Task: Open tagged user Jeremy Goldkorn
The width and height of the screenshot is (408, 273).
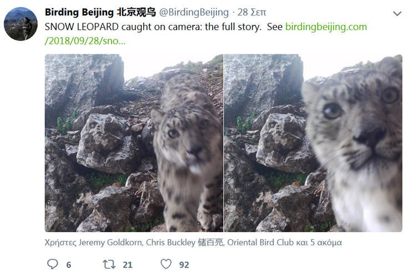Action: pyautogui.click(x=110, y=243)
